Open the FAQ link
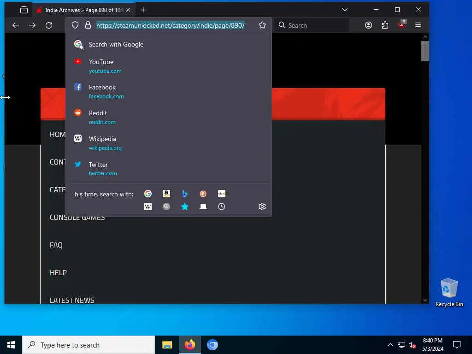The width and height of the screenshot is (472, 354). click(x=56, y=245)
